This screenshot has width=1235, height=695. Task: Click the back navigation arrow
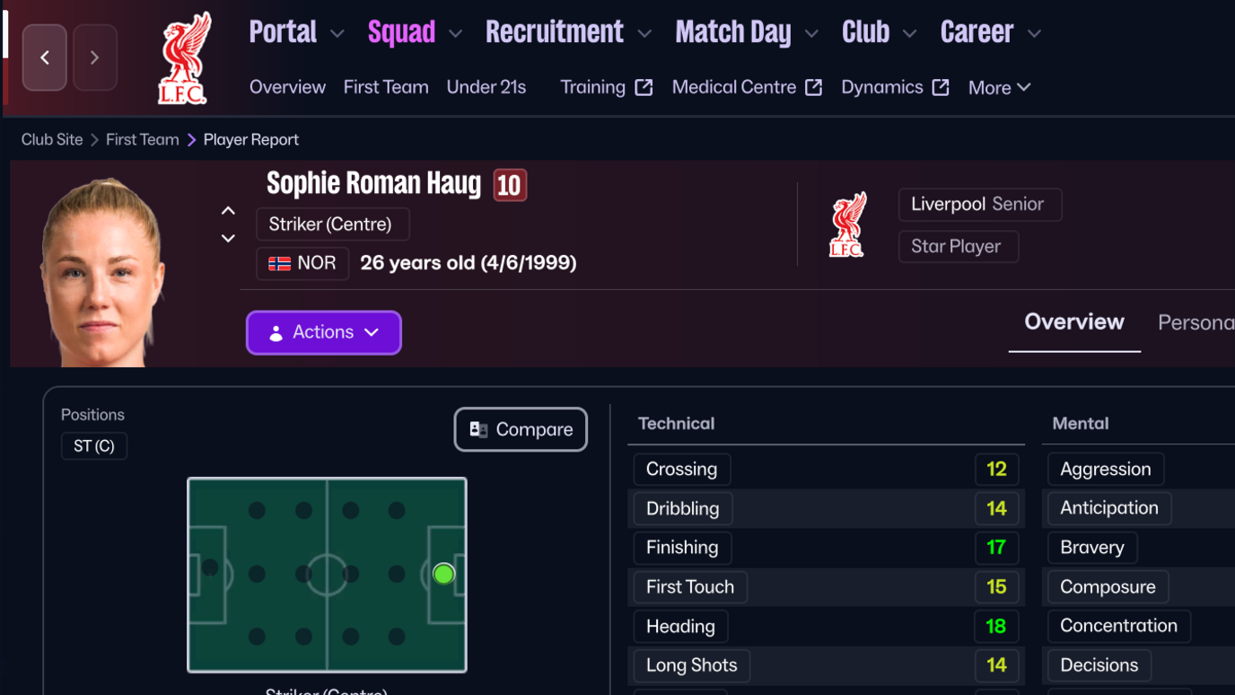[44, 57]
